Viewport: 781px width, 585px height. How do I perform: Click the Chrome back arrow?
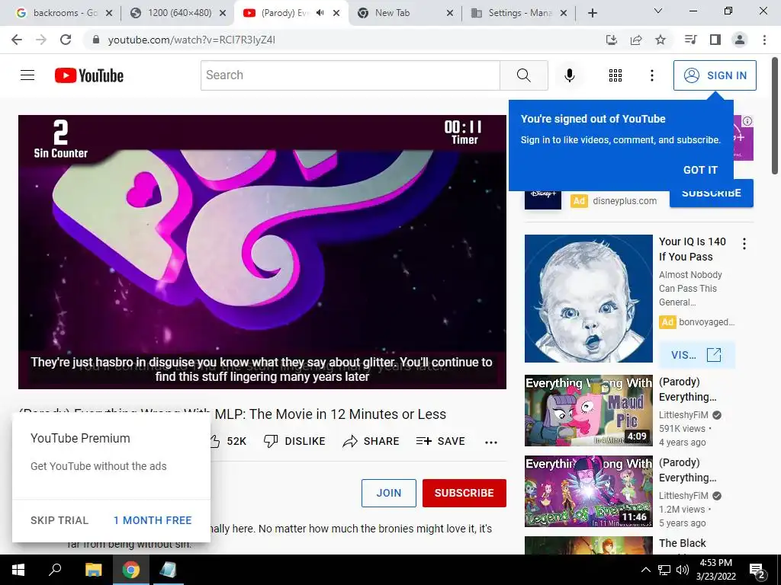pos(17,40)
